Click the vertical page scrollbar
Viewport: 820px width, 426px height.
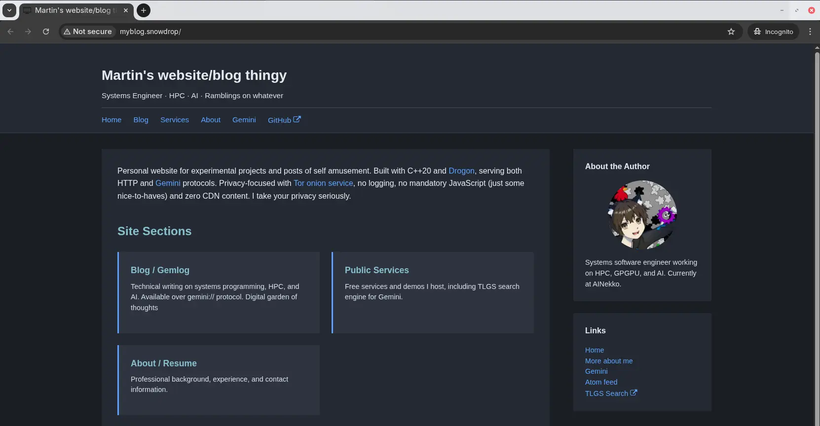point(816,197)
